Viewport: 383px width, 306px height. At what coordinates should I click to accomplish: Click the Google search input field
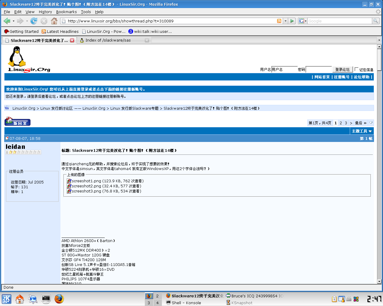340,21
